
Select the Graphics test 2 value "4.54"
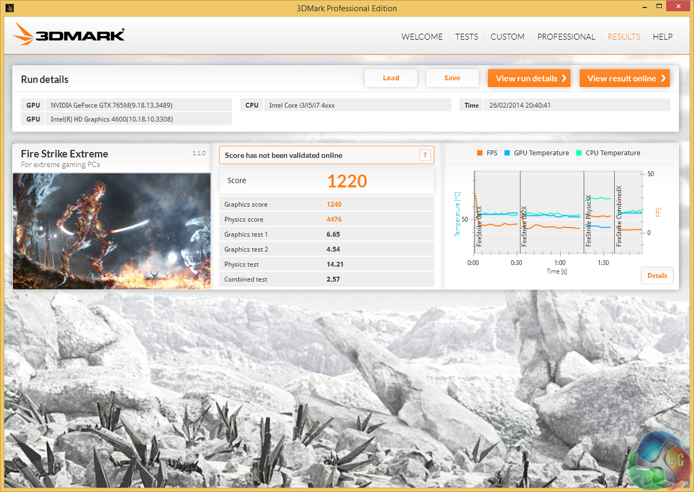pyautogui.click(x=333, y=249)
